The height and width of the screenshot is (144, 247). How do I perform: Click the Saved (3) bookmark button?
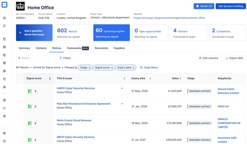(204, 6)
